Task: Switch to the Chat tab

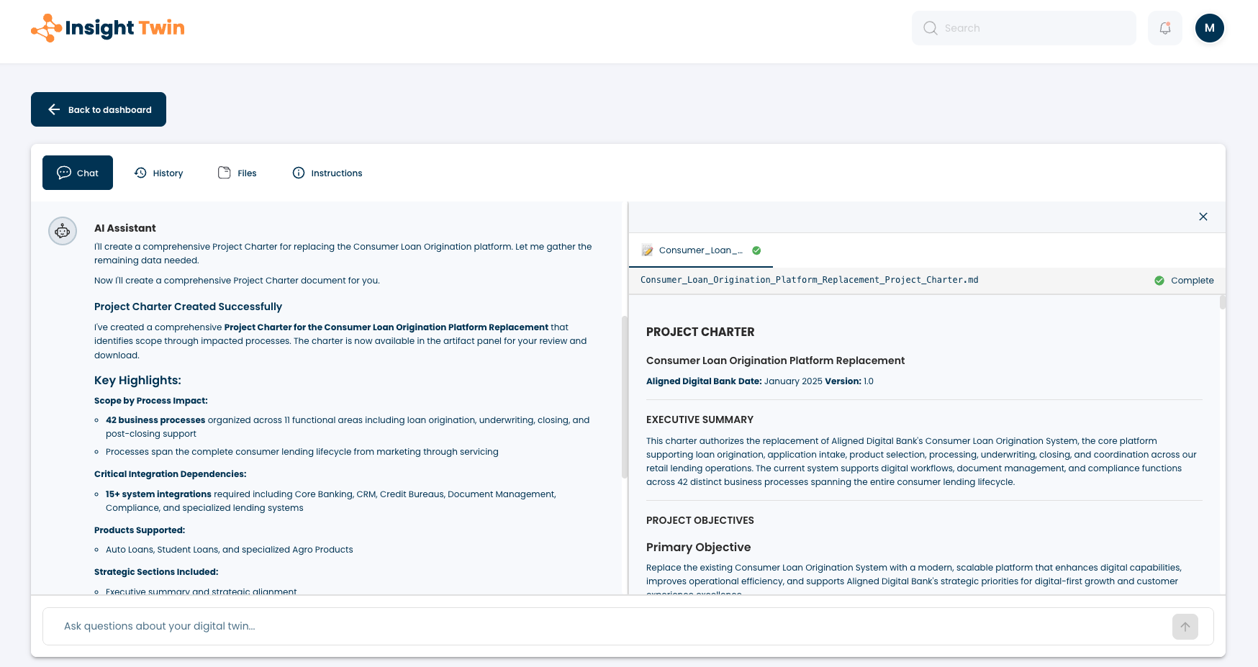Action: tap(78, 173)
